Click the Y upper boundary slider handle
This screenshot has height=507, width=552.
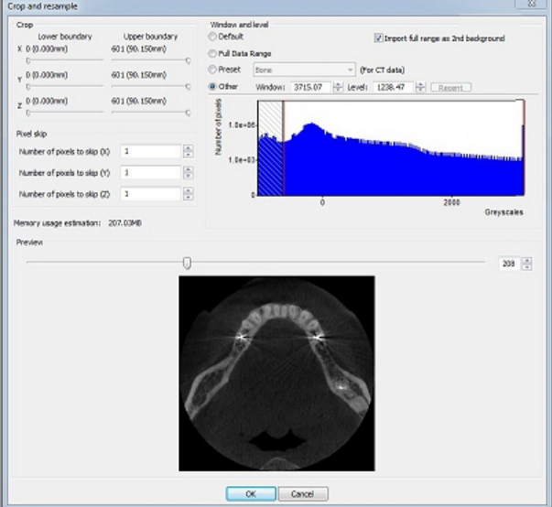(189, 87)
